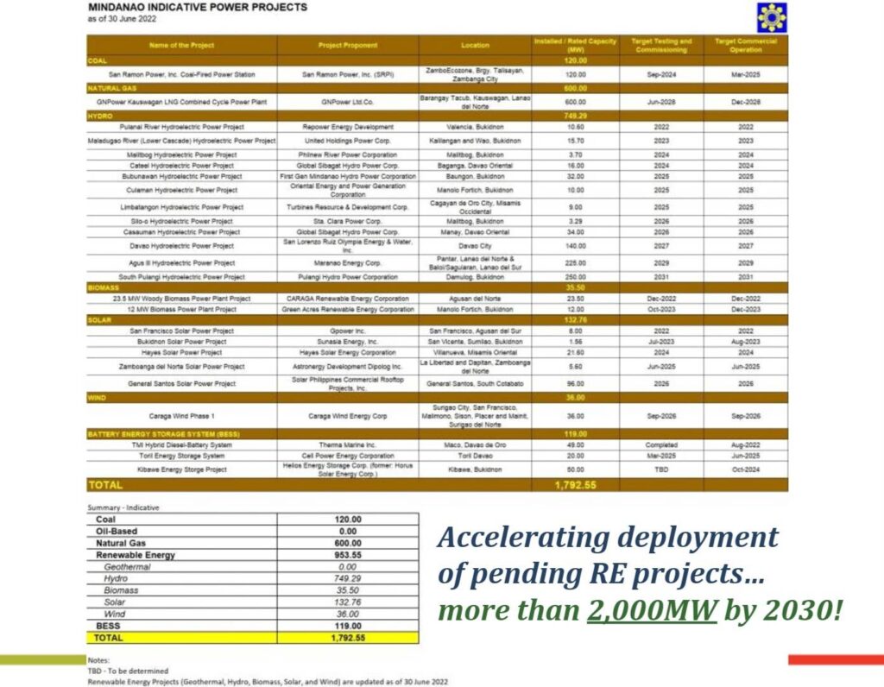Image resolution: width=884 pixels, height=687 pixels.
Task: Click the "as of 30 June 2022" subtitle
Action: 122,19
